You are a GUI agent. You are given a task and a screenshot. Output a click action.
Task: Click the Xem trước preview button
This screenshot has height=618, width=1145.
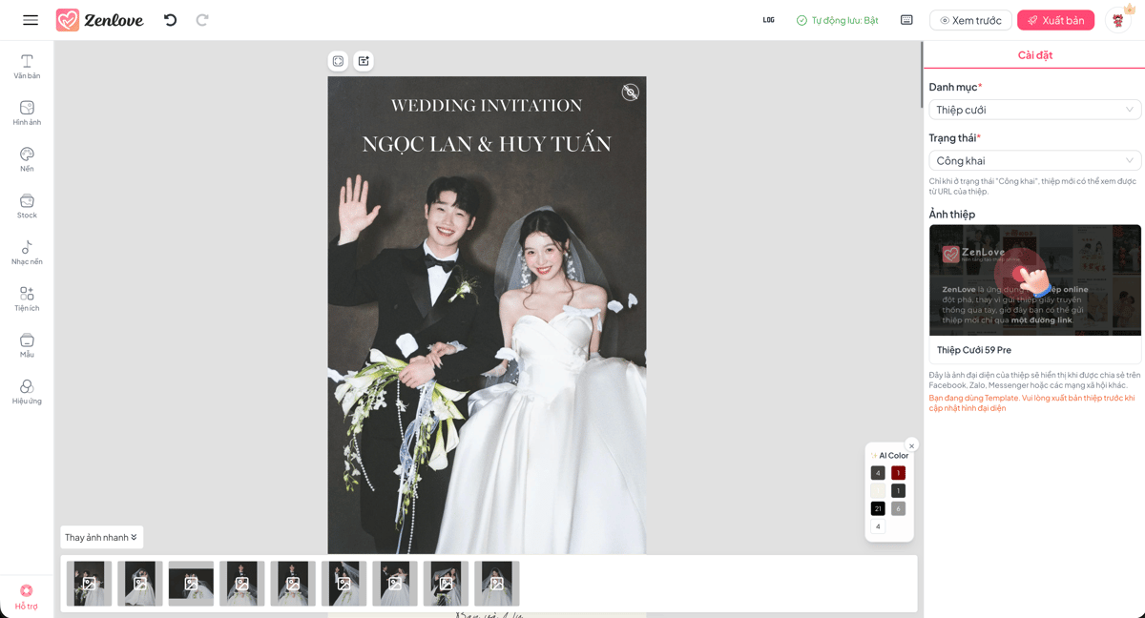pyautogui.click(x=970, y=19)
